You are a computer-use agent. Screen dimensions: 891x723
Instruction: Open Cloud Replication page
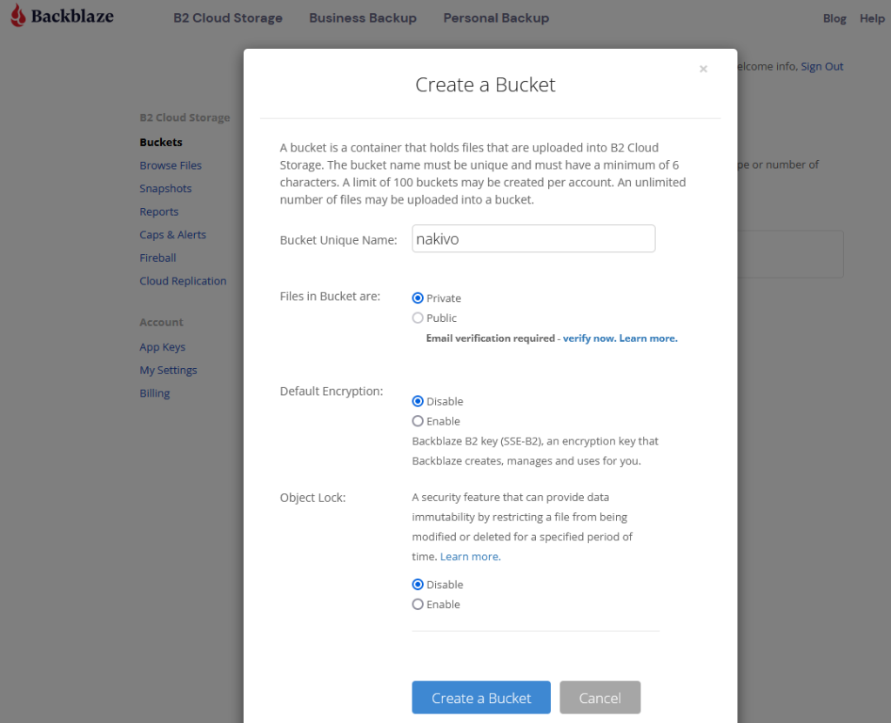pos(183,281)
